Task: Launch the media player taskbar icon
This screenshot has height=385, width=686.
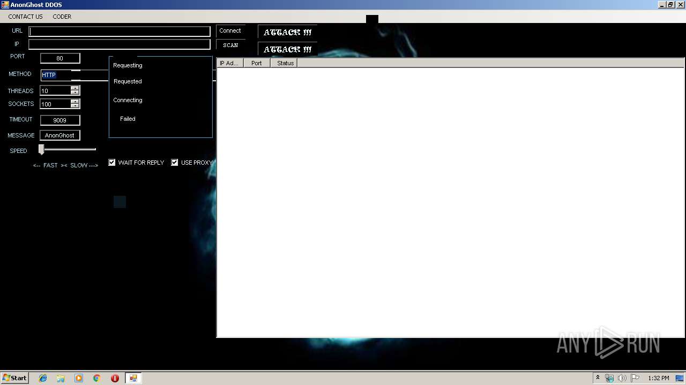Action: tap(79, 378)
